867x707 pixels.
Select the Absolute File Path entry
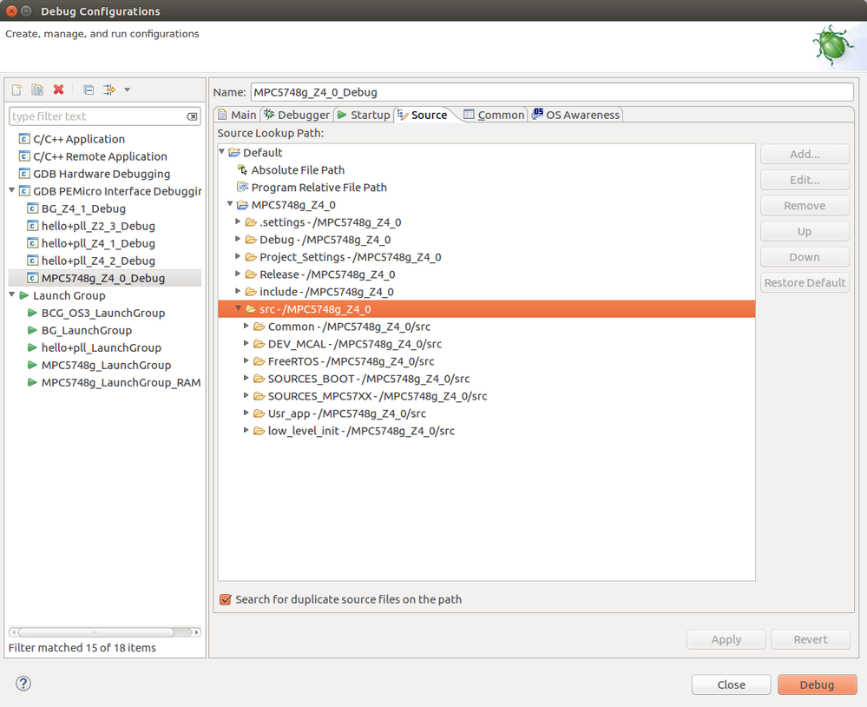pos(298,170)
